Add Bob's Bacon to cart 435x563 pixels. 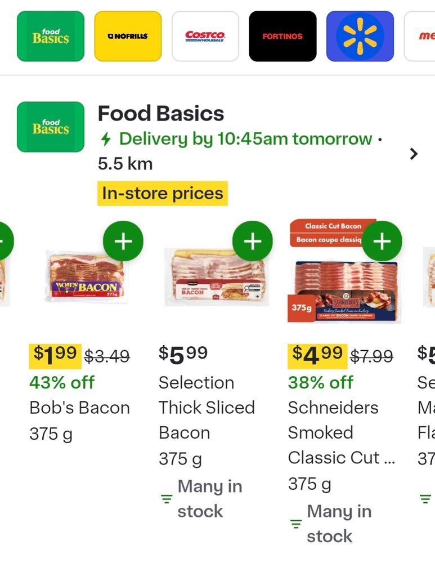click(123, 242)
